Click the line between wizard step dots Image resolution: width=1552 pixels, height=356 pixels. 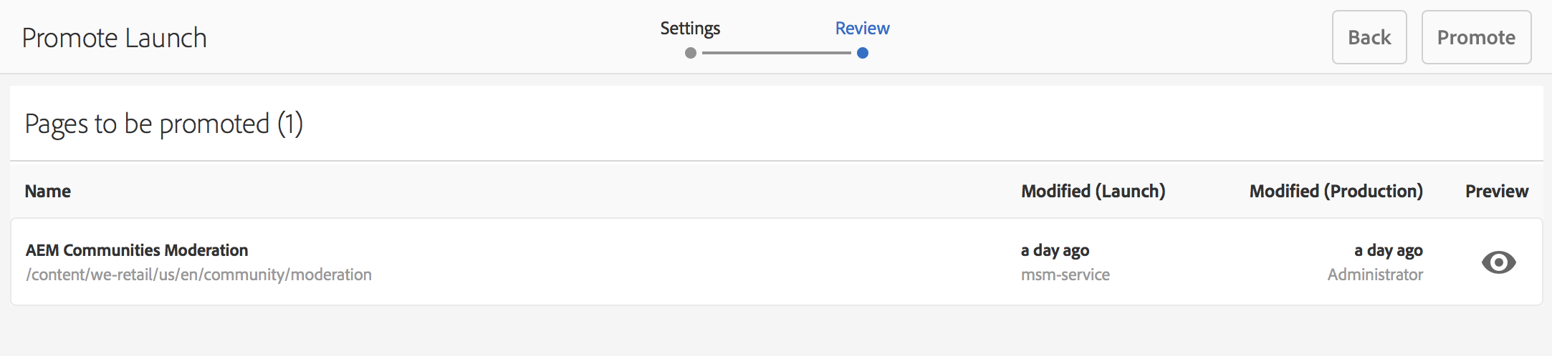click(x=777, y=53)
